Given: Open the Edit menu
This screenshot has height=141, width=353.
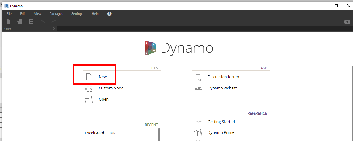Looking at the screenshot, I should point(23,14).
